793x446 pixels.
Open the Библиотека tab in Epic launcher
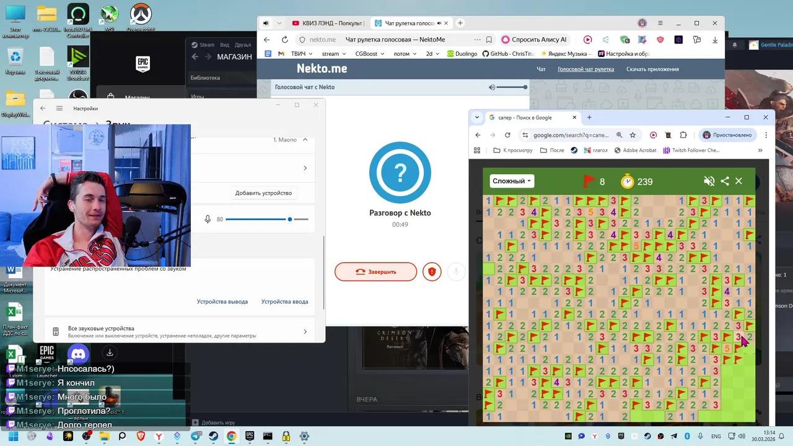(205, 78)
